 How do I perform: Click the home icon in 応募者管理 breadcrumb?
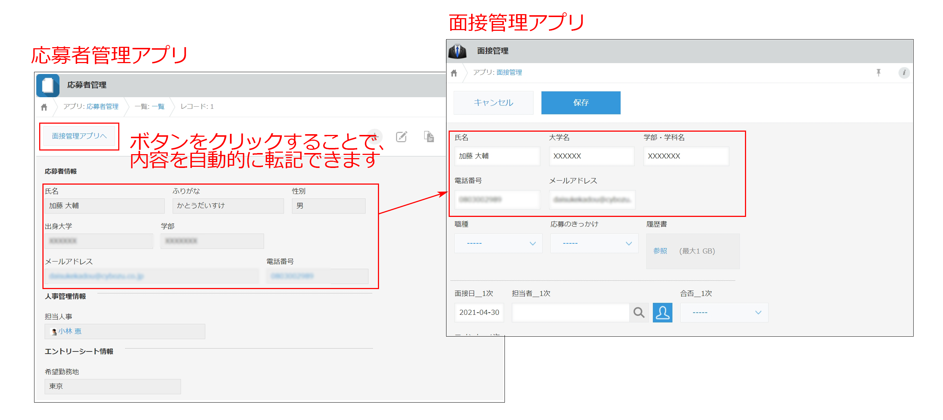click(45, 107)
